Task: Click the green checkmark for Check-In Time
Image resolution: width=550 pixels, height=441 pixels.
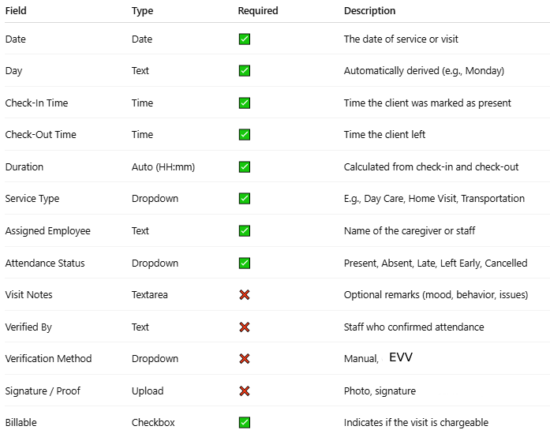Action: pos(245,103)
